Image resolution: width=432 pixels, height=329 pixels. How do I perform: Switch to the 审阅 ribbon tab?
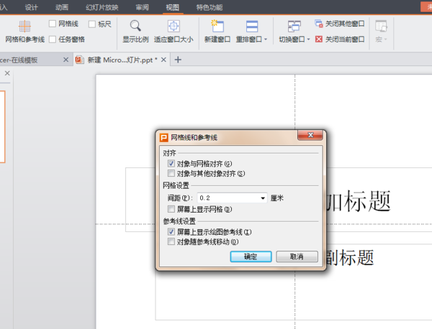point(142,7)
